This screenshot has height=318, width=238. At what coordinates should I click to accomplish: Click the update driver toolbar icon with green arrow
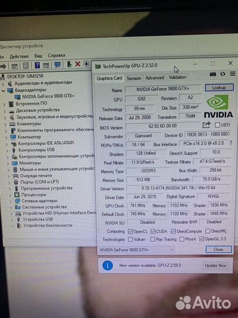(69, 64)
